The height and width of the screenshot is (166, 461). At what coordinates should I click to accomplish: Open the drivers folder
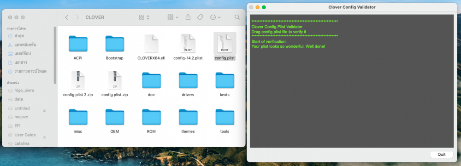[x=188, y=80]
